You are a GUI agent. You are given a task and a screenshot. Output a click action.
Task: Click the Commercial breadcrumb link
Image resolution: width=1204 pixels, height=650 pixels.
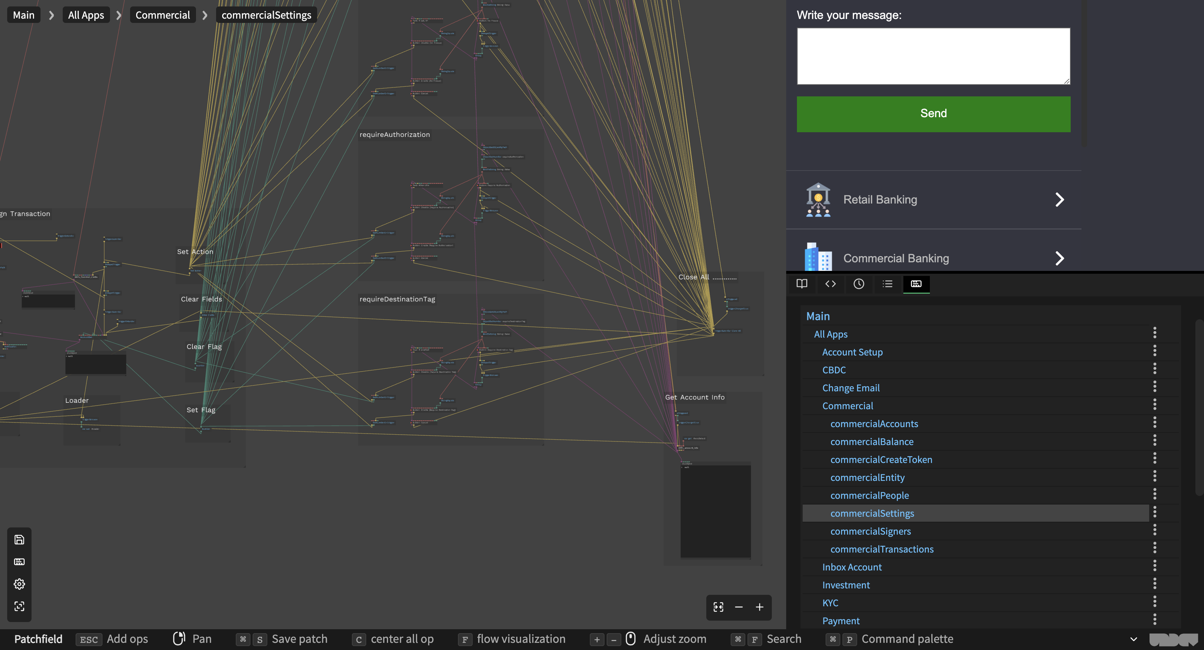click(x=163, y=15)
